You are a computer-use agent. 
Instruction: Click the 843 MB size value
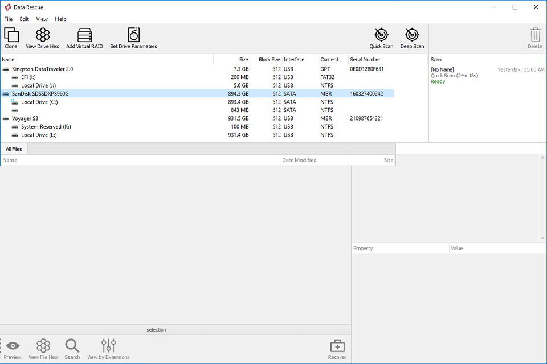click(x=240, y=110)
